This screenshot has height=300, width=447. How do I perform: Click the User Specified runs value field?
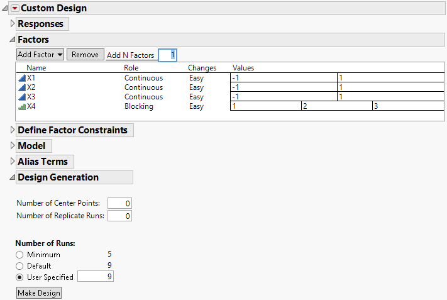[96, 277]
